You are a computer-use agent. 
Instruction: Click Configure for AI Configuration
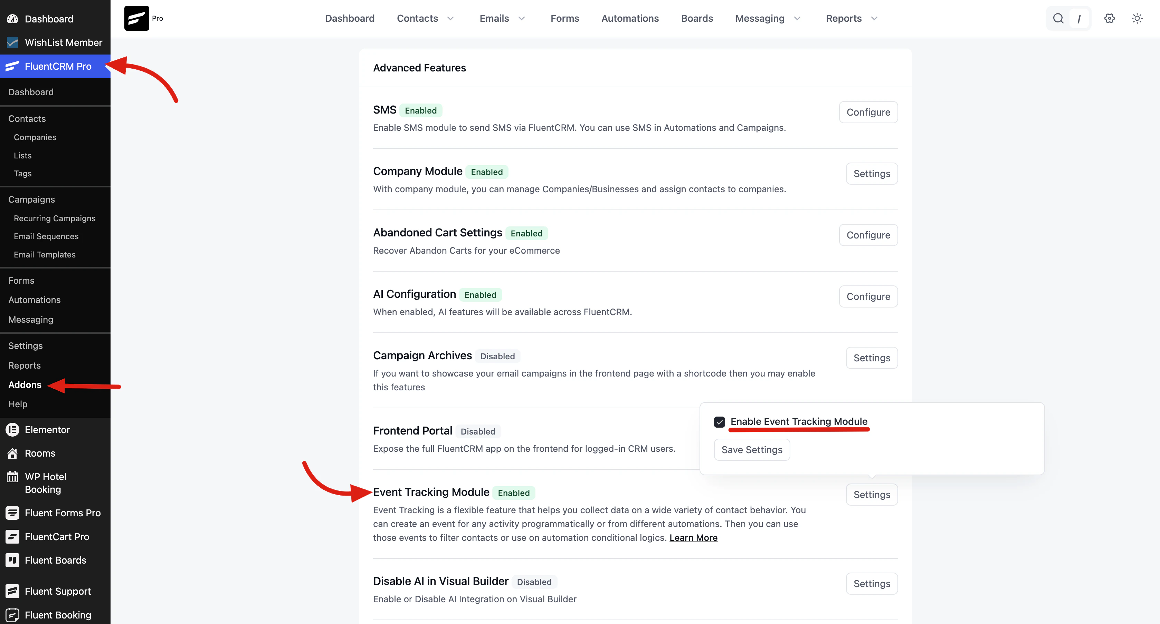pyautogui.click(x=868, y=296)
